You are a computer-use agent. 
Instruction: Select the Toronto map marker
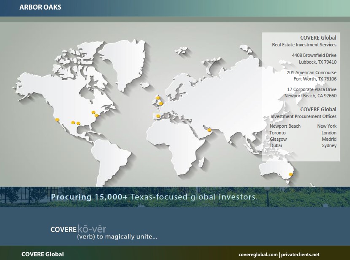tap(94, 113)
